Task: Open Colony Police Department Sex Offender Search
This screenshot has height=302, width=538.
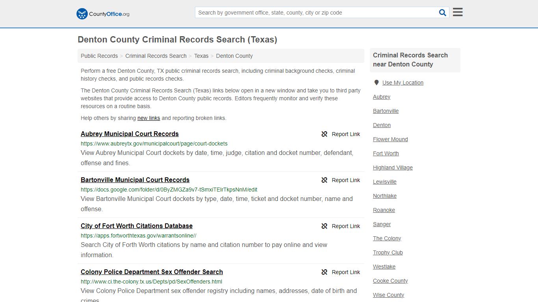Action: 152,272
